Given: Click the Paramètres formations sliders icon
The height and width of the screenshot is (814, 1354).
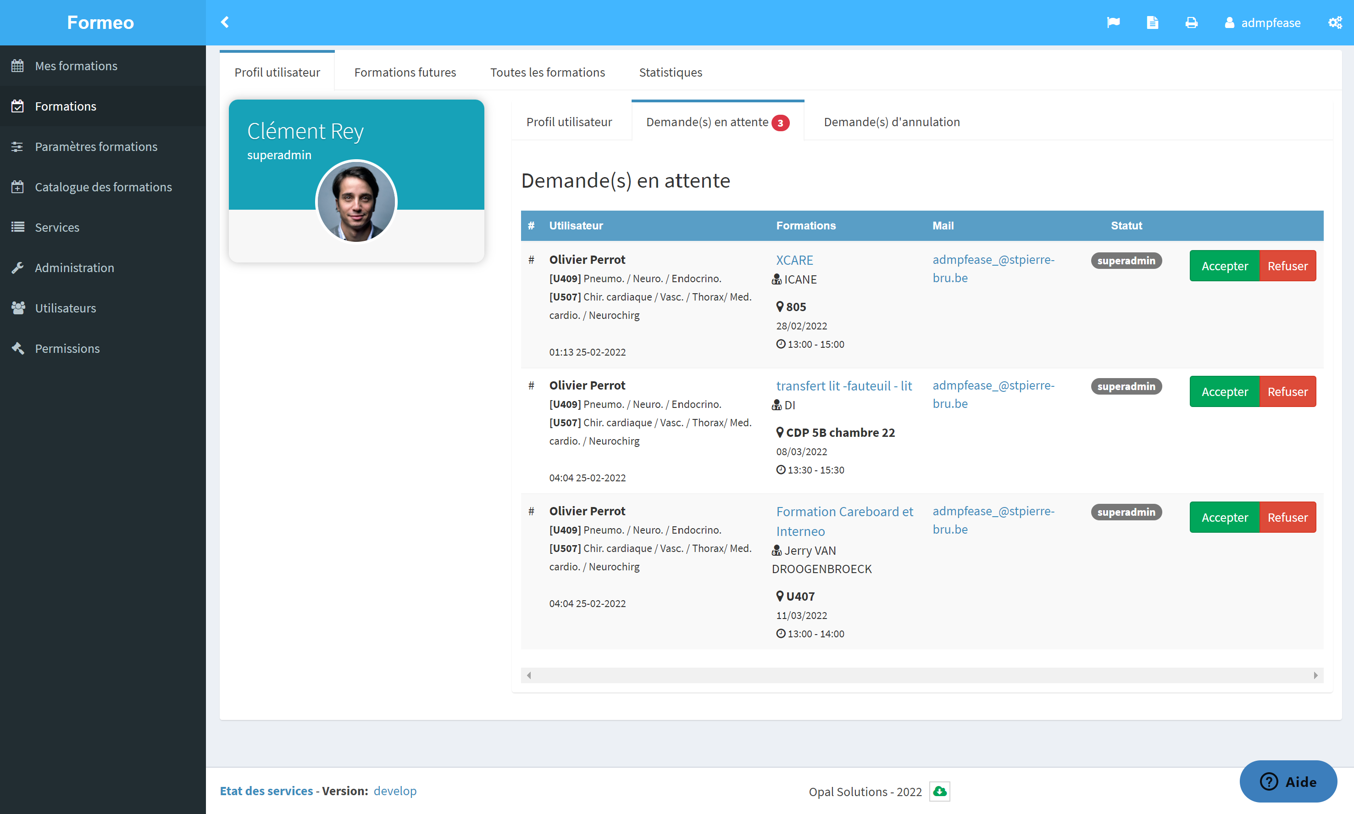Looking at the screenshot, I should pyautogui.click(x=17, y=146).
